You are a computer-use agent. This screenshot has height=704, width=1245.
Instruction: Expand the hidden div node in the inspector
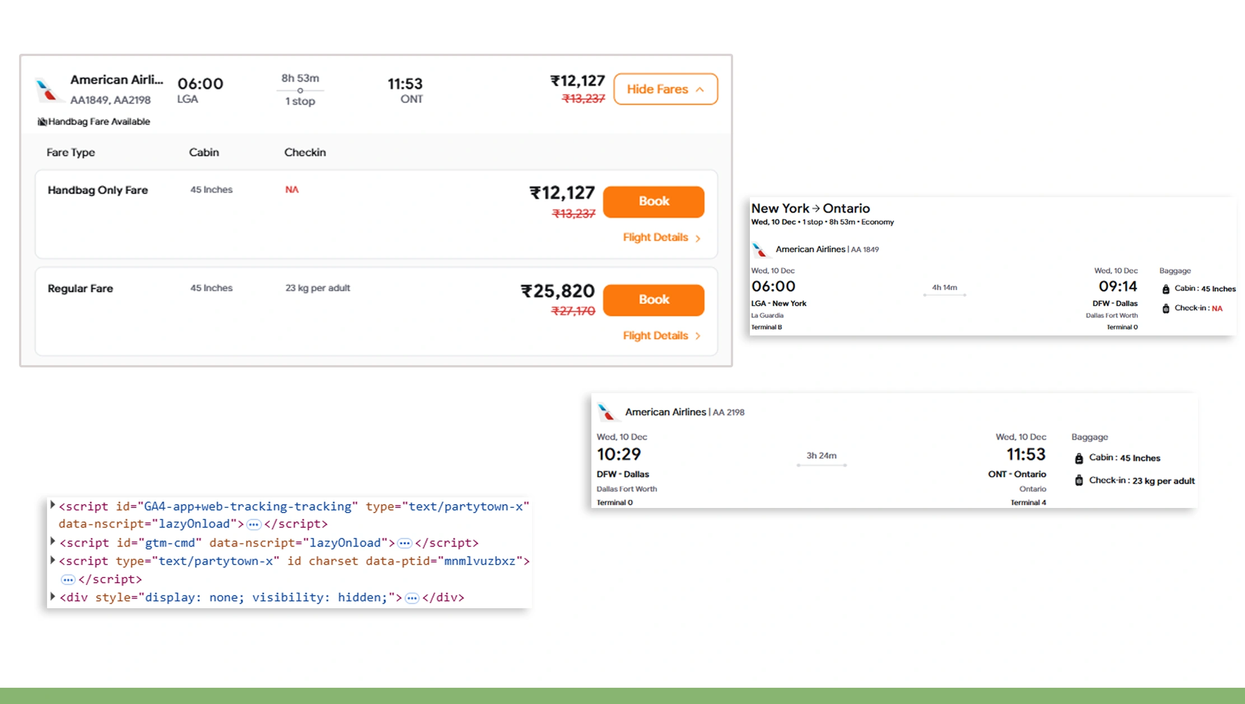click(x=52, y=597)
